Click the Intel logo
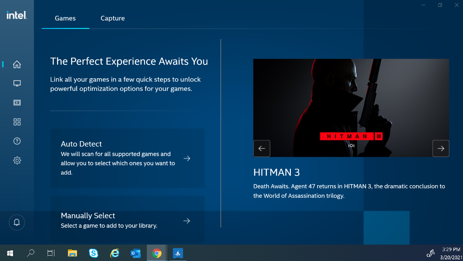Image resolution: width=463 pixels, height=261 pixels. pyautogui.click(x=16, y=15)
